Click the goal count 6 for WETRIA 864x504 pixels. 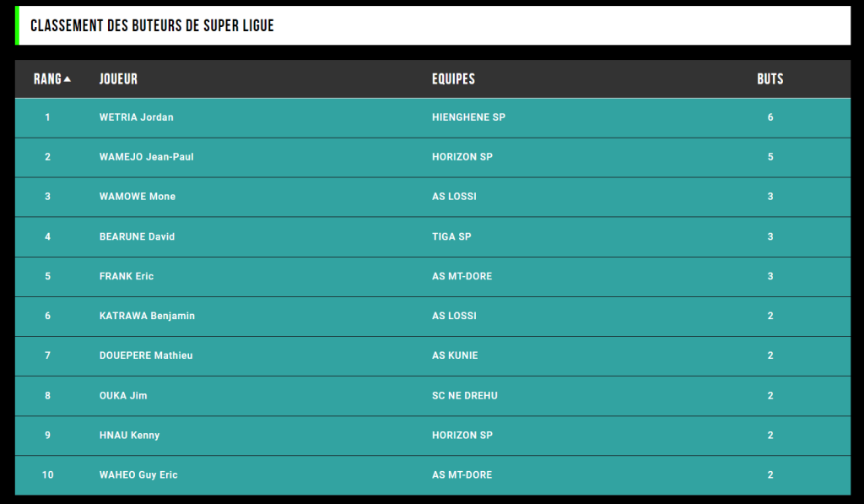pyautogui.click(x=770, y=117)
